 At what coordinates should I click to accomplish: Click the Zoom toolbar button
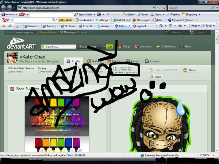click(143, 14)
